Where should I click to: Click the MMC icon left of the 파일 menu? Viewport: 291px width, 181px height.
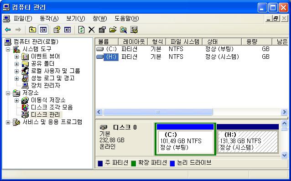point(6,19)
